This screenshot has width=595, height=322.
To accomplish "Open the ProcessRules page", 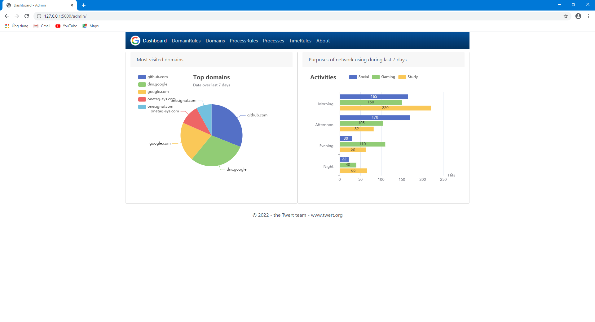I will click(x=244, y=41).
